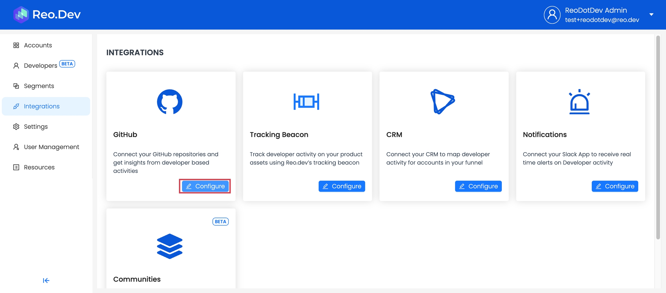Screen dimensions: 666x293
Task: Click the Communities stacked layers icon
Action: 170,246
